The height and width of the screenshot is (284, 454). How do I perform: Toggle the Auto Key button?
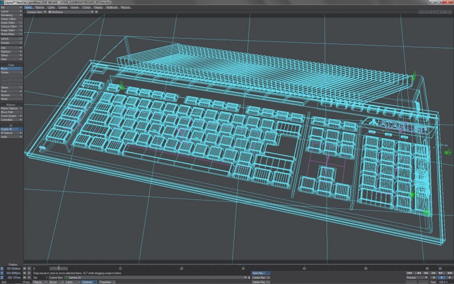pyautogui.click(x=261, y=273)
